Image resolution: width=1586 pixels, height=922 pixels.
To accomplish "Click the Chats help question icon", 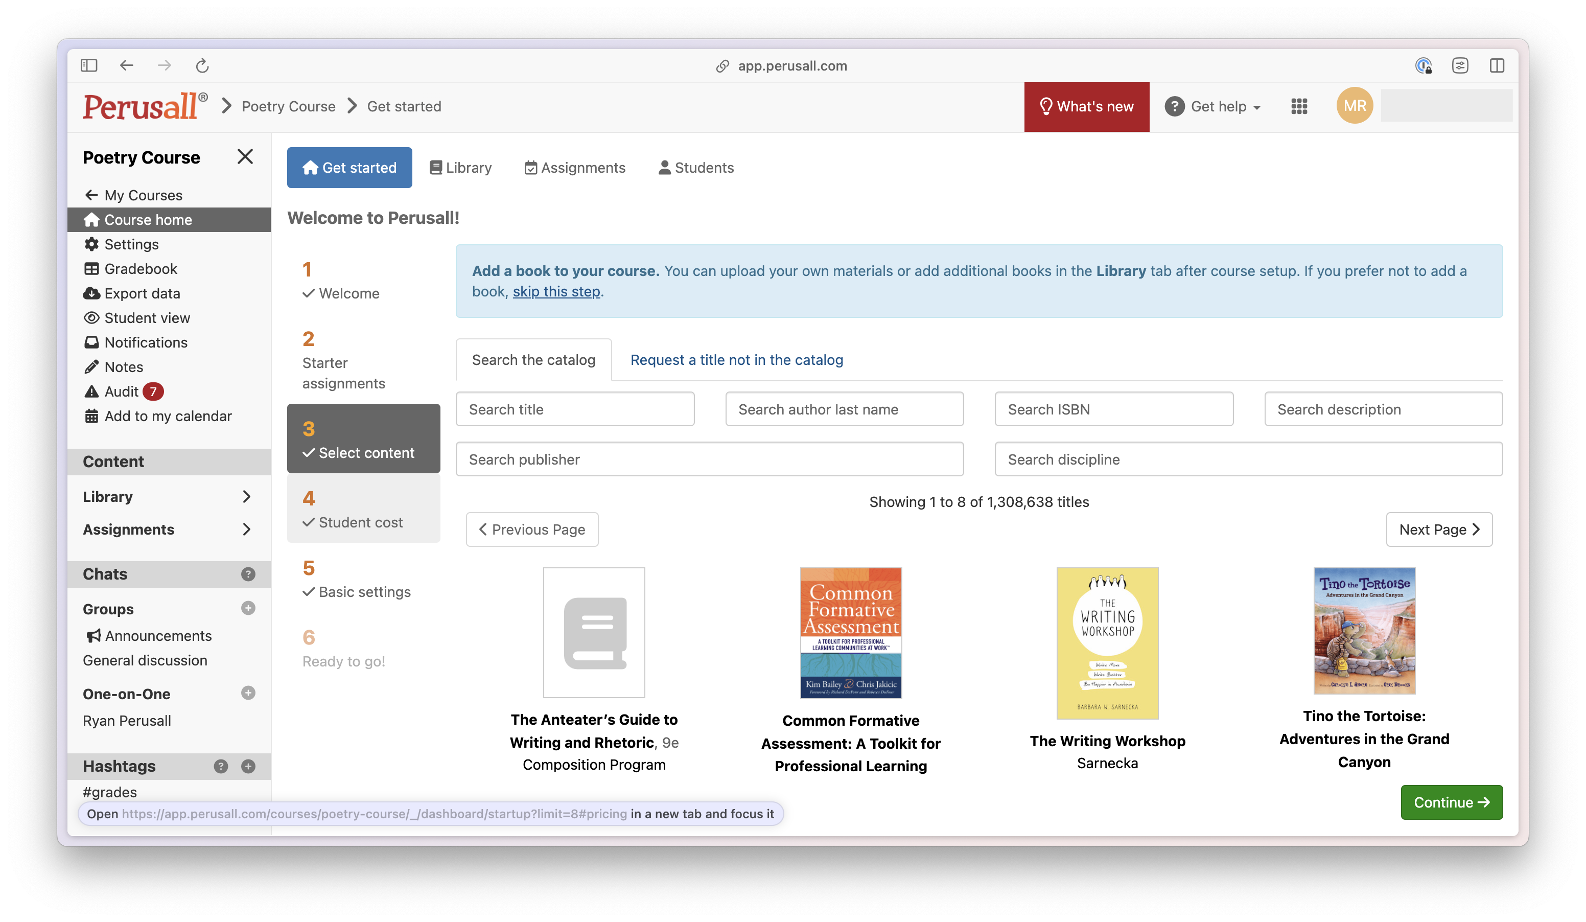I will (x=248, y=574).
